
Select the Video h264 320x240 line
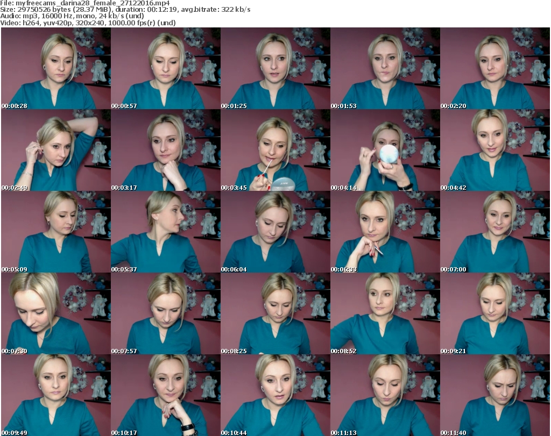coord(88,23)
